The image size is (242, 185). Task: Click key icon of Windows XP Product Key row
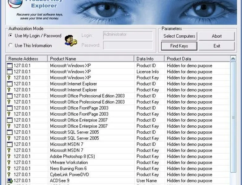[9, 78]
